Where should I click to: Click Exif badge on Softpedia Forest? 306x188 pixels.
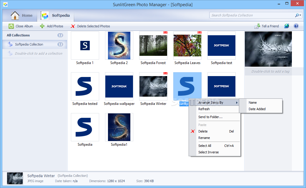[165, 33]
